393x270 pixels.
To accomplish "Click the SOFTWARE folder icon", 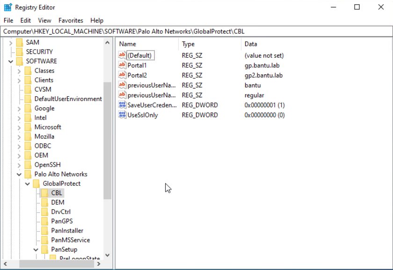I will [19, 61].
